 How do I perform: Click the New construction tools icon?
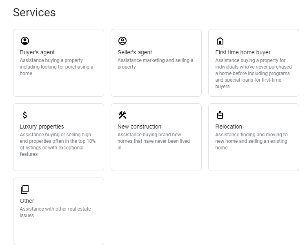[x=122, y=115]
